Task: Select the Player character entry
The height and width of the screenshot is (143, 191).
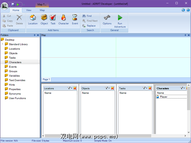Action: point(171,97)
